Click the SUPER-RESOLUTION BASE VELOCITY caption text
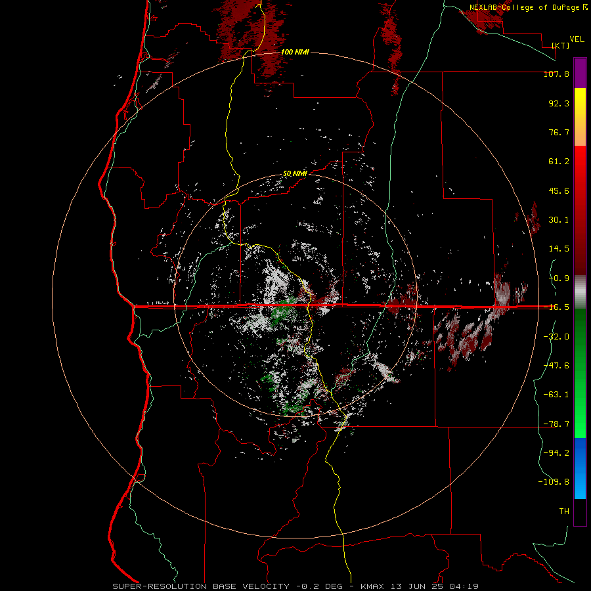Image resolution: width=591 pixels, height=591 pixels. point(201,586)
